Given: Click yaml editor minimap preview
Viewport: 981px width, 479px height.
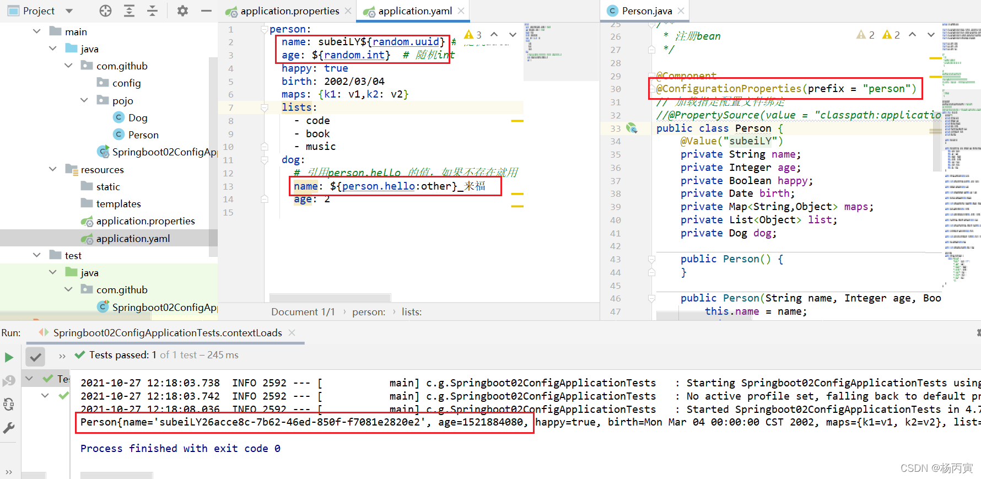Looking at the screenshot, I should point(560,52).
